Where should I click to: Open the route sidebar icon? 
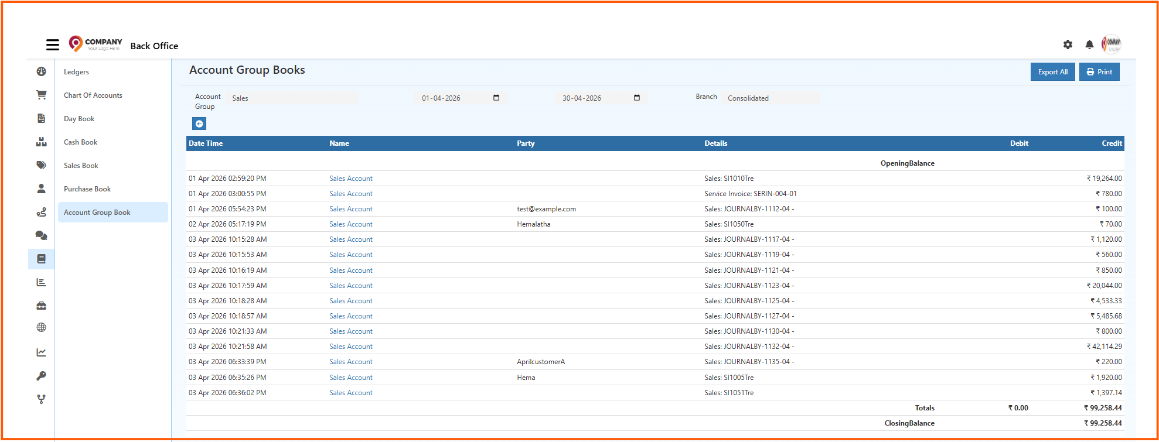pos(41,212)
